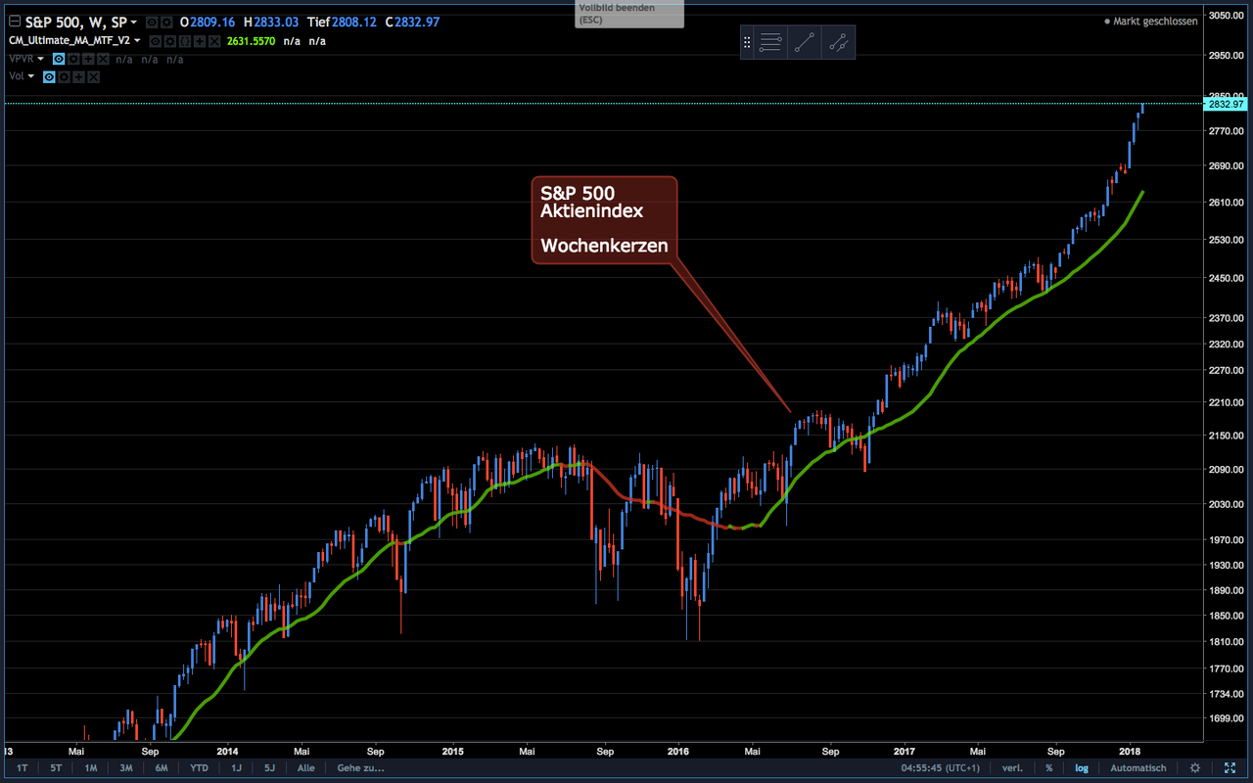Select the trend line tool in floating toolbar

(805, 42)
